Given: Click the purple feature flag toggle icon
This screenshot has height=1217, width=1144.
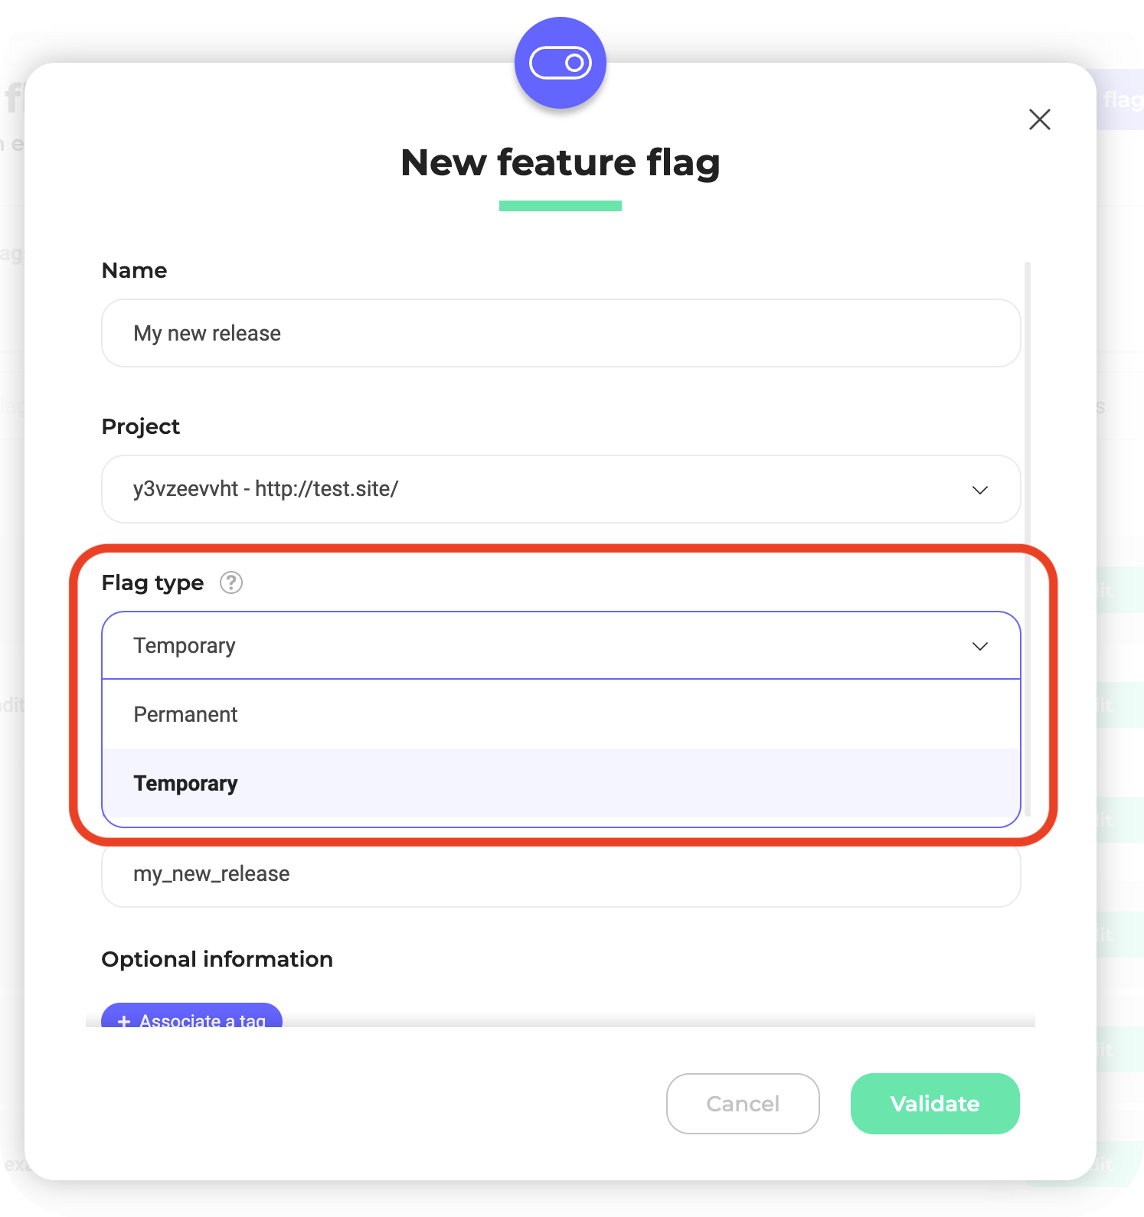Looking at the screenshot, I should coord(561,63).
